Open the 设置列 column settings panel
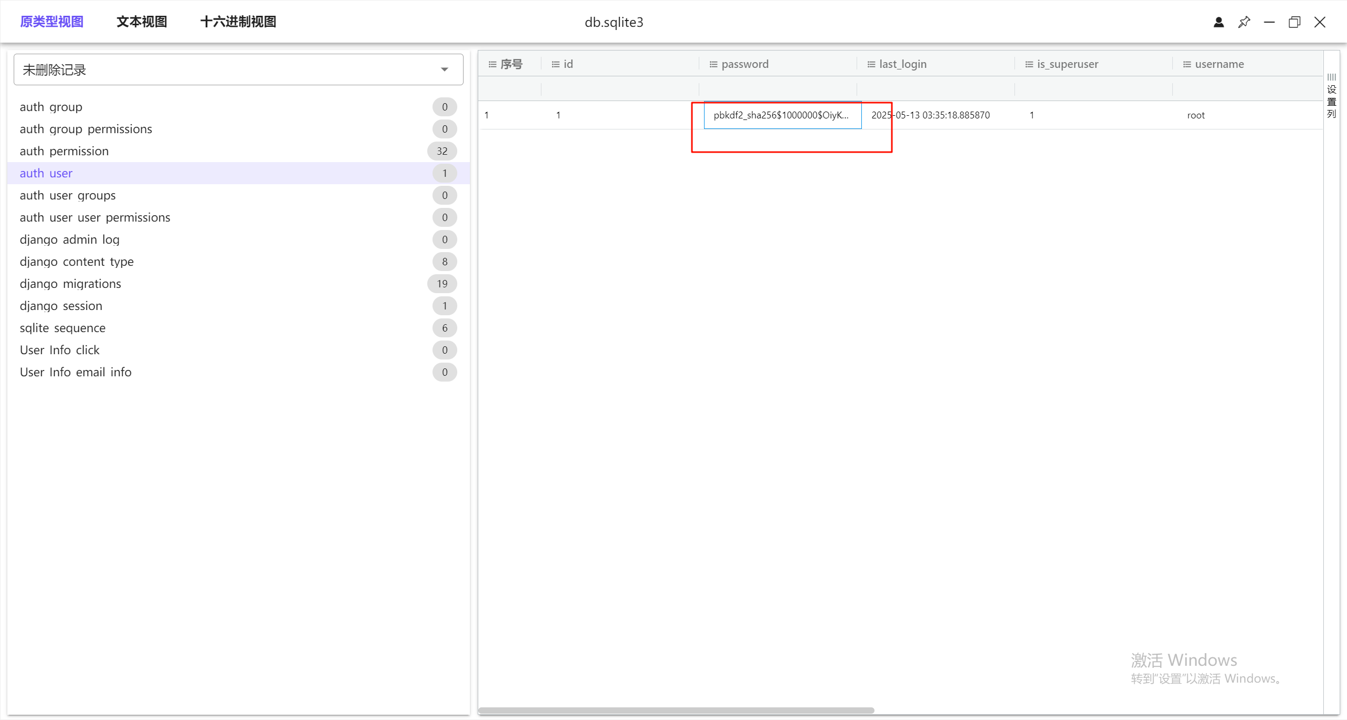Image resolution: width=1347 pixels, height=720 pixels. [1332, 96]
